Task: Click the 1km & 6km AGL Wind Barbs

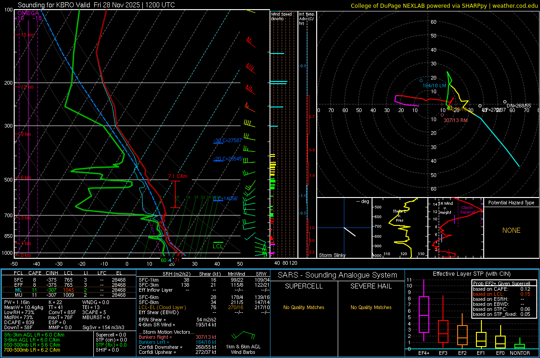Action: 243,343
